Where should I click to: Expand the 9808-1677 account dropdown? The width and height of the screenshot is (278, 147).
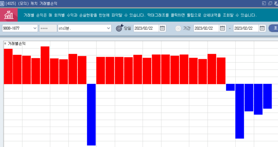pos(35,28)
